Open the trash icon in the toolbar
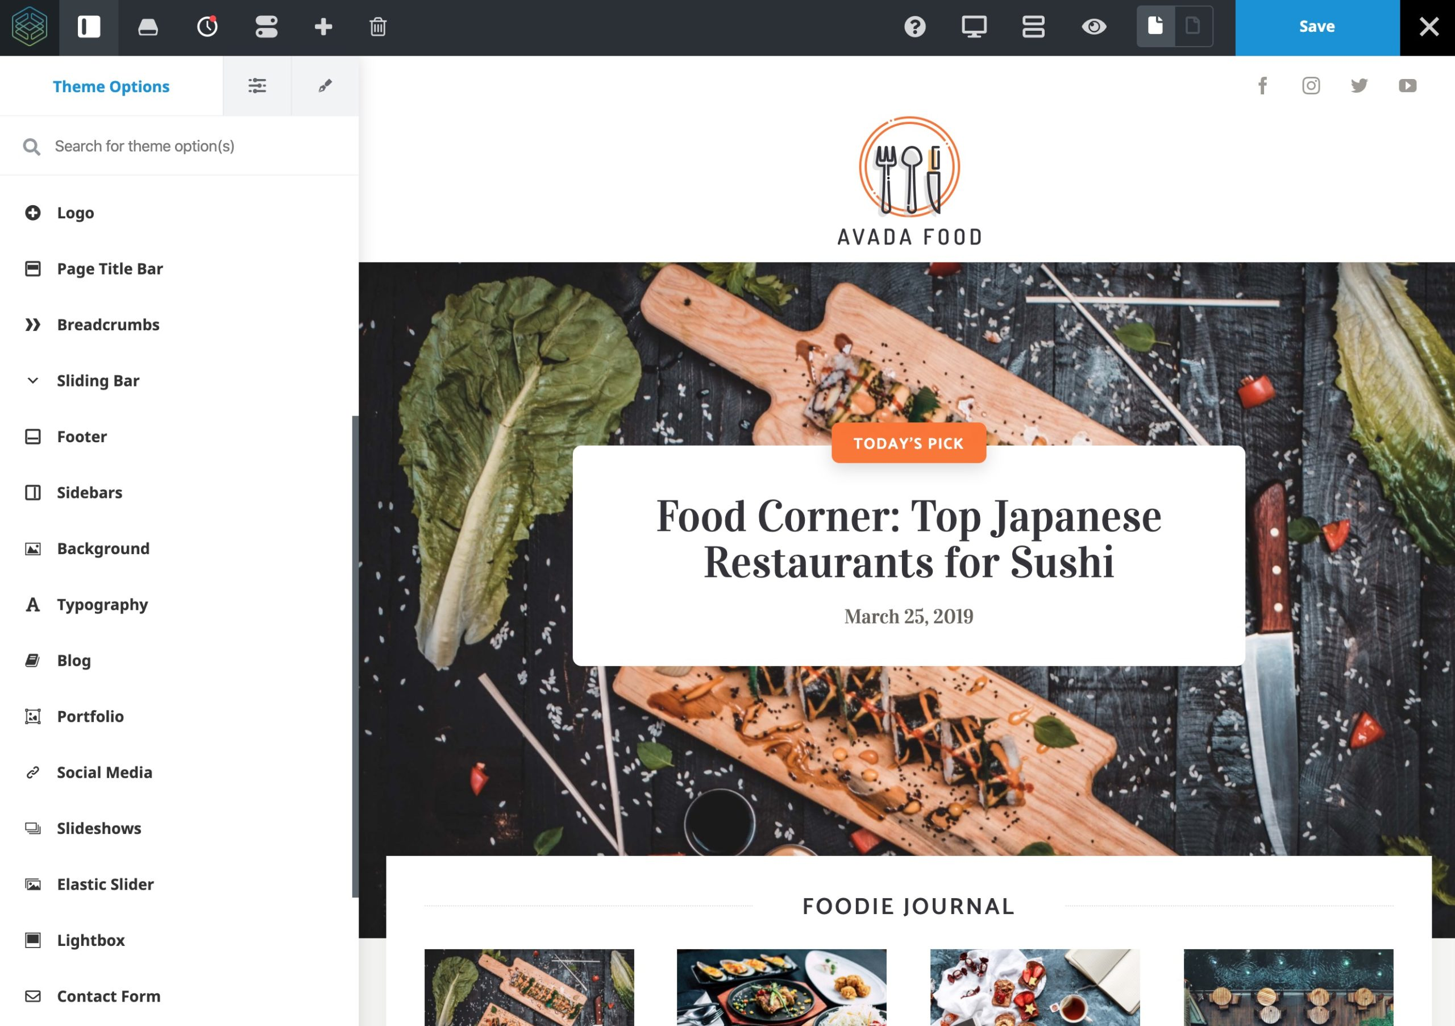Image resolution: width=1455 pixels, height=1026 pixels. point(379,27)
